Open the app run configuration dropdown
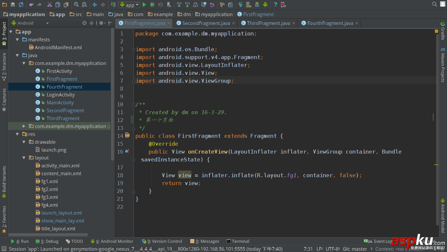447x252 pixels. pos(129,5)
